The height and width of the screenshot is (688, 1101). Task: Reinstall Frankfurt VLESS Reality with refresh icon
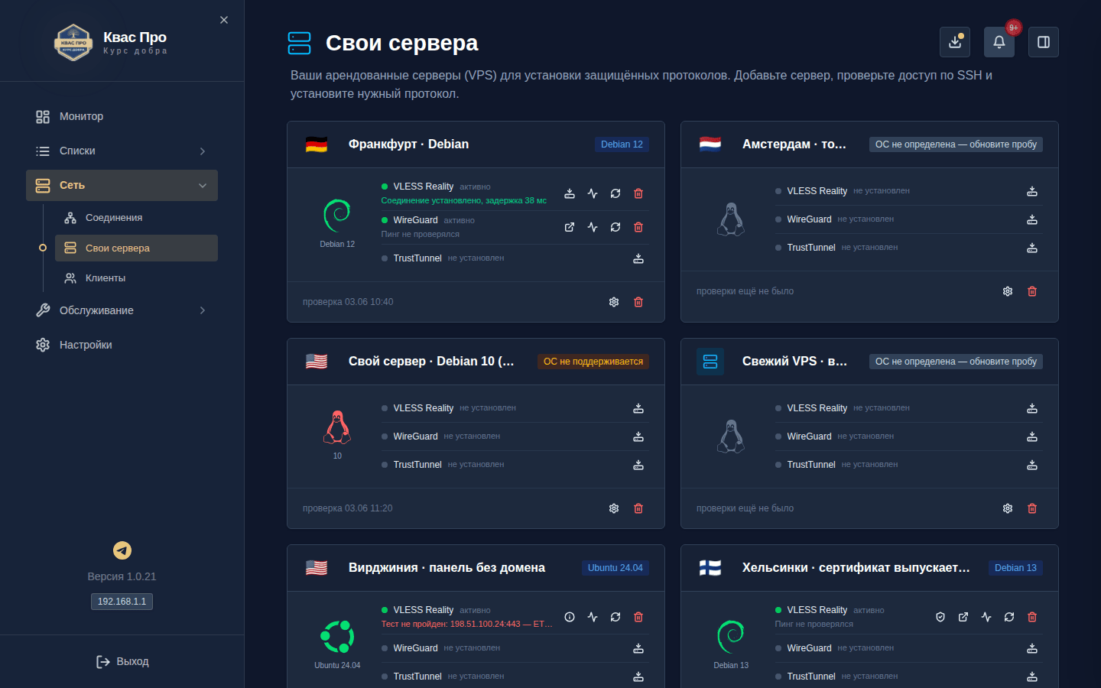615,193
